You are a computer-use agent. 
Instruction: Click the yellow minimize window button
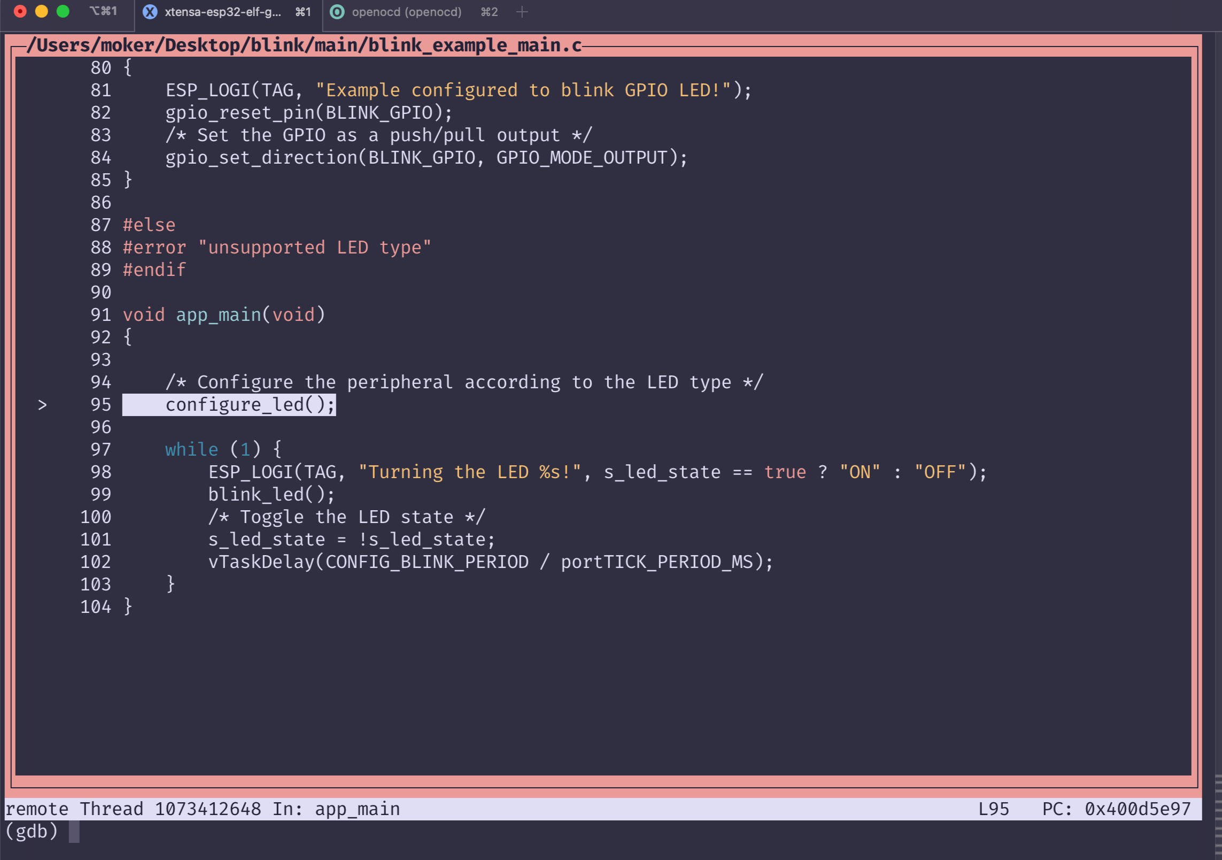(41, 11)
